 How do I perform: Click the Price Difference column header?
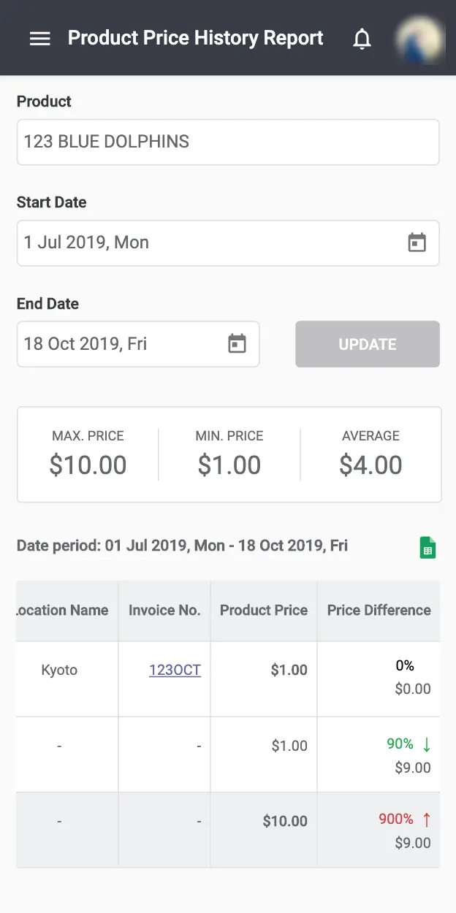coord(379,611)
